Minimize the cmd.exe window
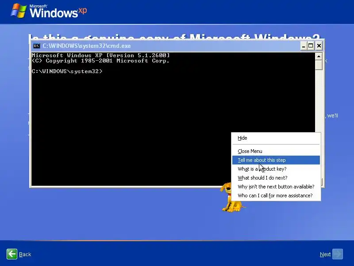354x266 pixels. pyautogui.click(x=304, y=46)
